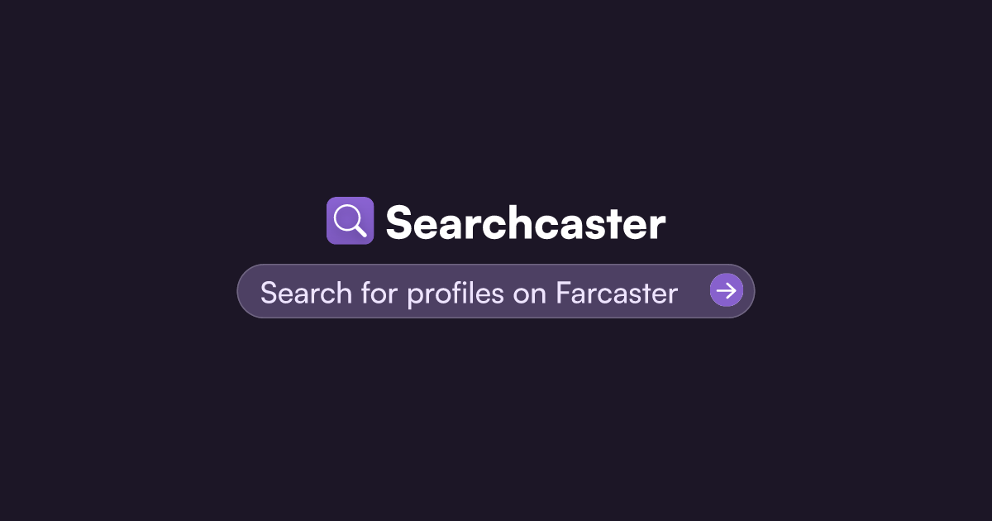
Task: Click the word Farcaster in the placeholder
Action: point(617,293)
